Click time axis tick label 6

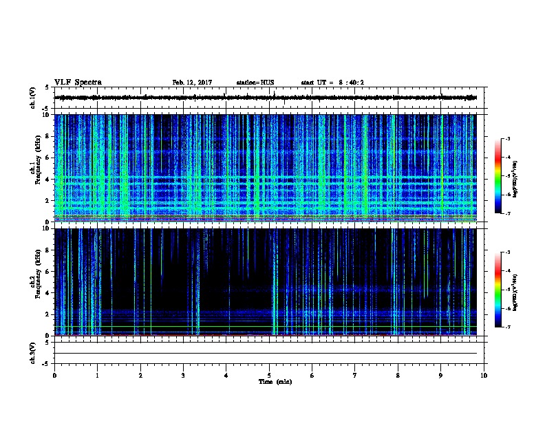[312, 375]
